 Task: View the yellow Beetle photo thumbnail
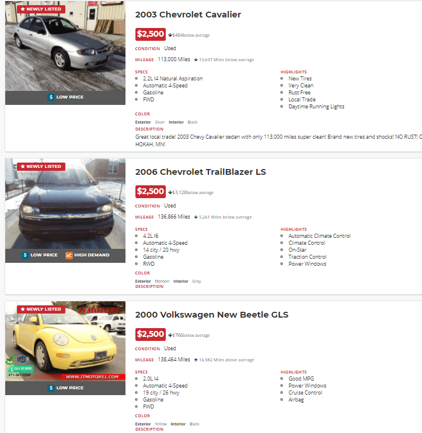pyautogui.click(x=65, y=344)
